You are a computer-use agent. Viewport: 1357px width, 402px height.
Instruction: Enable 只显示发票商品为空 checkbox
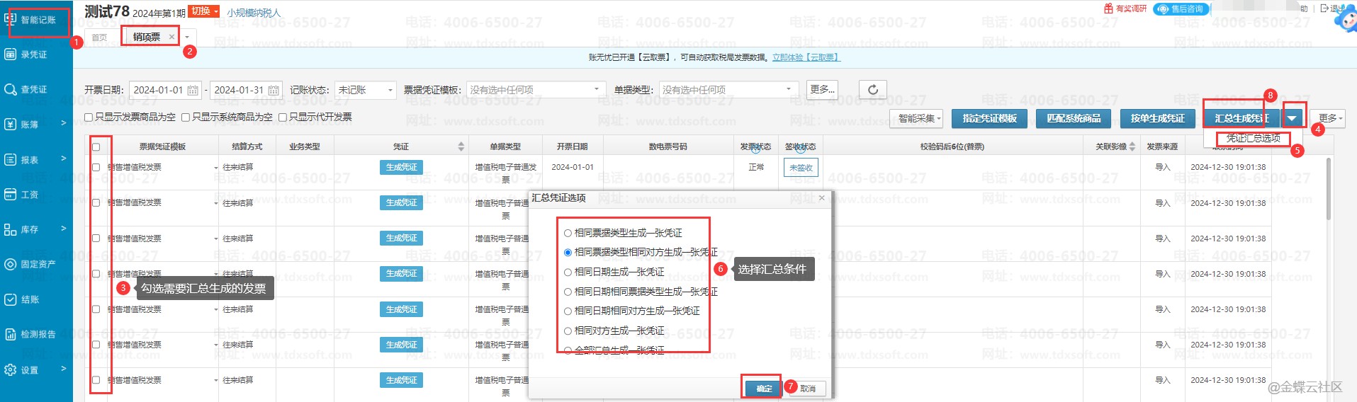tap(89, 117)
